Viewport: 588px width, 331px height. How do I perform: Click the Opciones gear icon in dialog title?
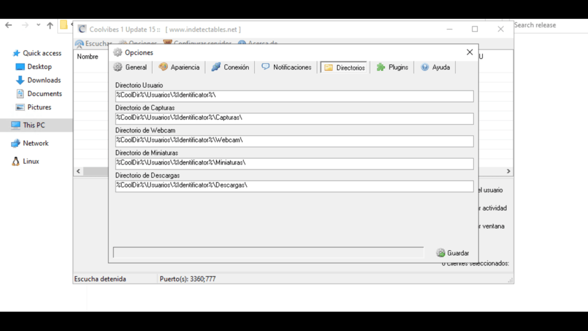(x=118, y=52)
